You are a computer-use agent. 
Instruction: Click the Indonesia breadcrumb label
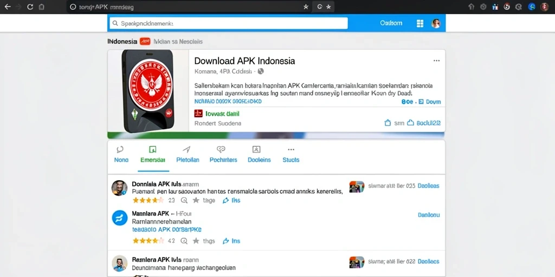[x=122, y=41]
